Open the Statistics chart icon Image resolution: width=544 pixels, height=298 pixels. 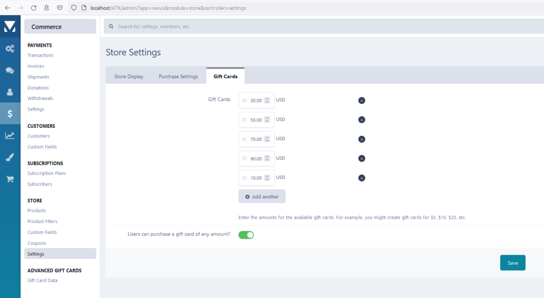pos(10,135)
